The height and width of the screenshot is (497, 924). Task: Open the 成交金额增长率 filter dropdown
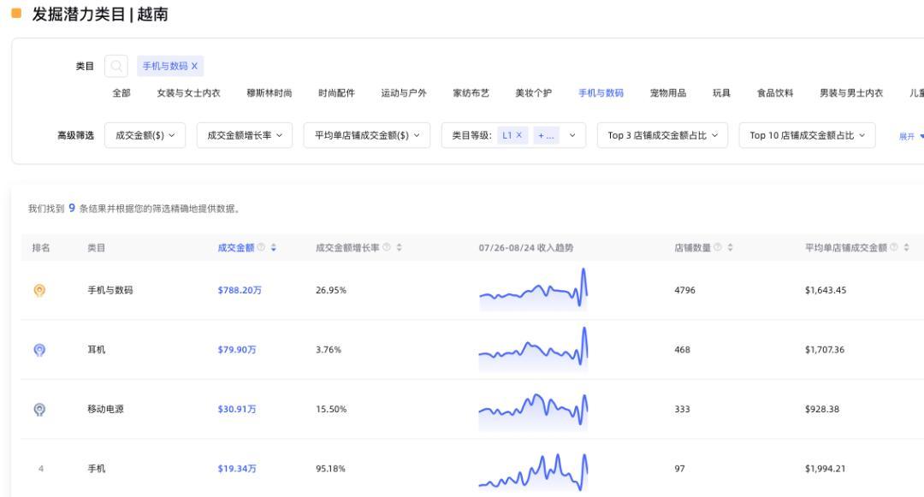point(245,135)
